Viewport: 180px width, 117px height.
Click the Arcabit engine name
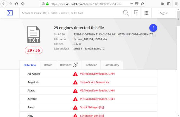32,99
